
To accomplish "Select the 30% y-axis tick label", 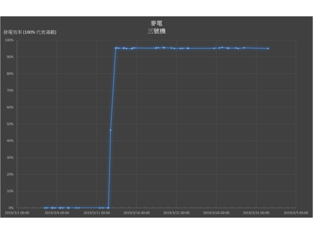I will 10,157.
